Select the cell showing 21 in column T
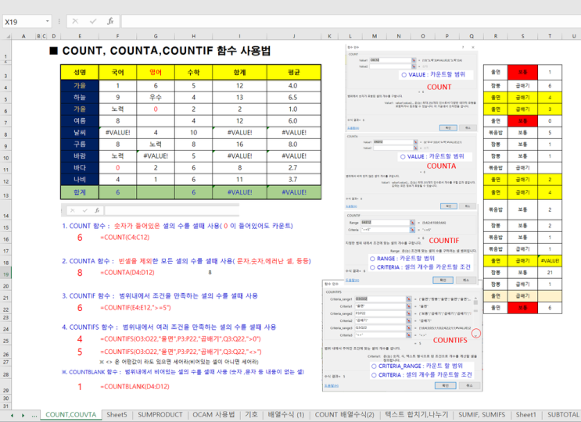581x422 pixels. tap(550, 273)
